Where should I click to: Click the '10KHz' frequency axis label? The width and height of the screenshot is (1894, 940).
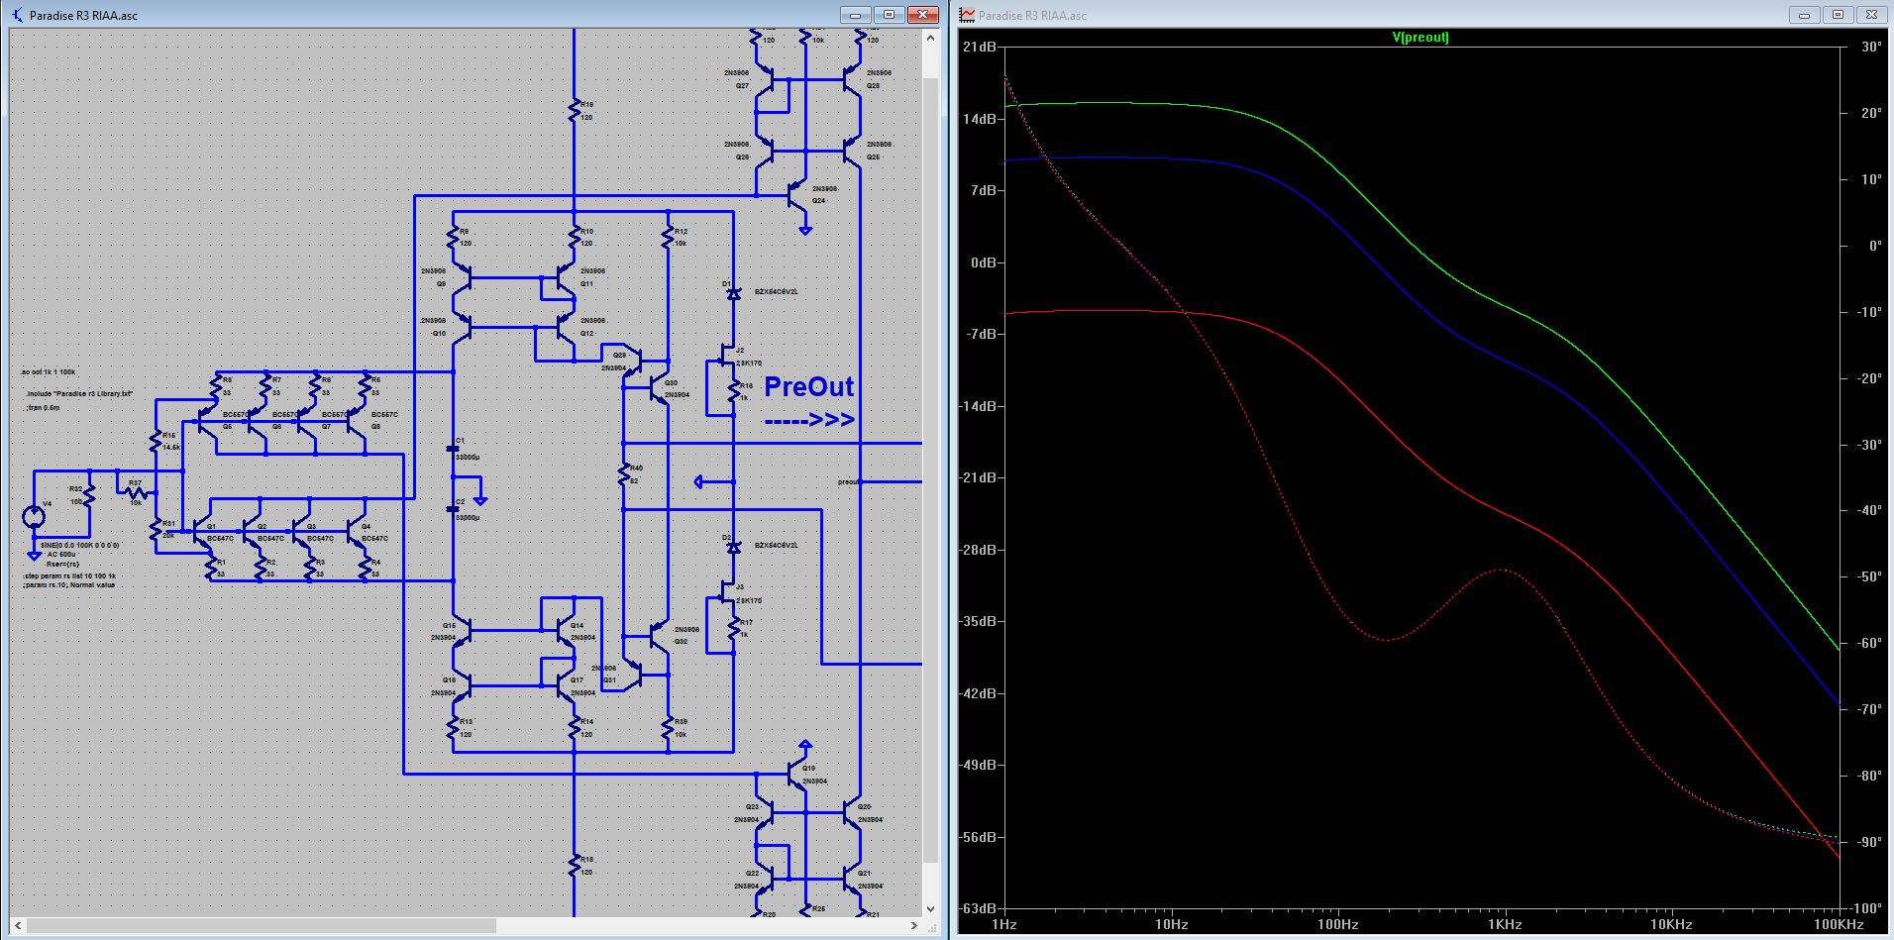point(1672,925)
